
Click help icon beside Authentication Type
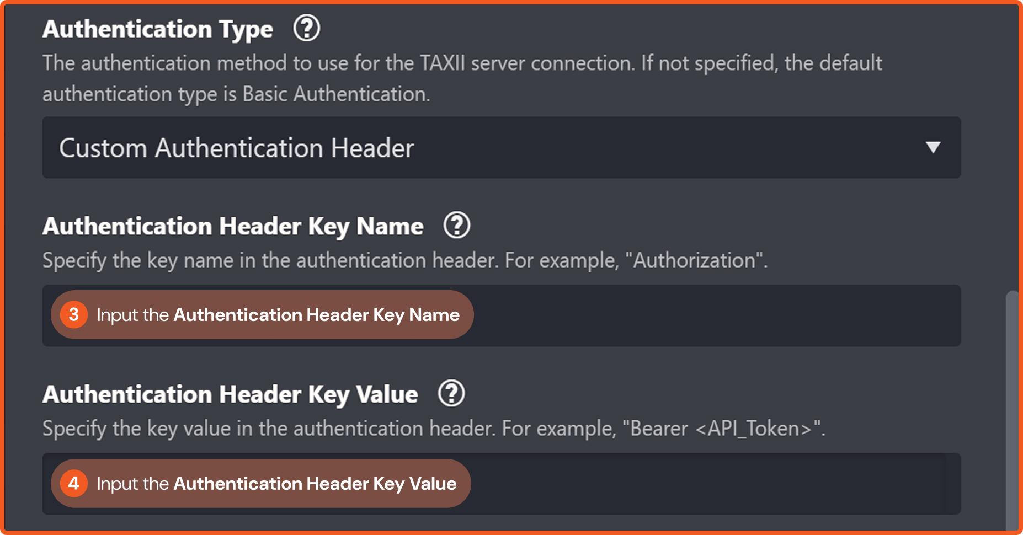coord(306,28)
